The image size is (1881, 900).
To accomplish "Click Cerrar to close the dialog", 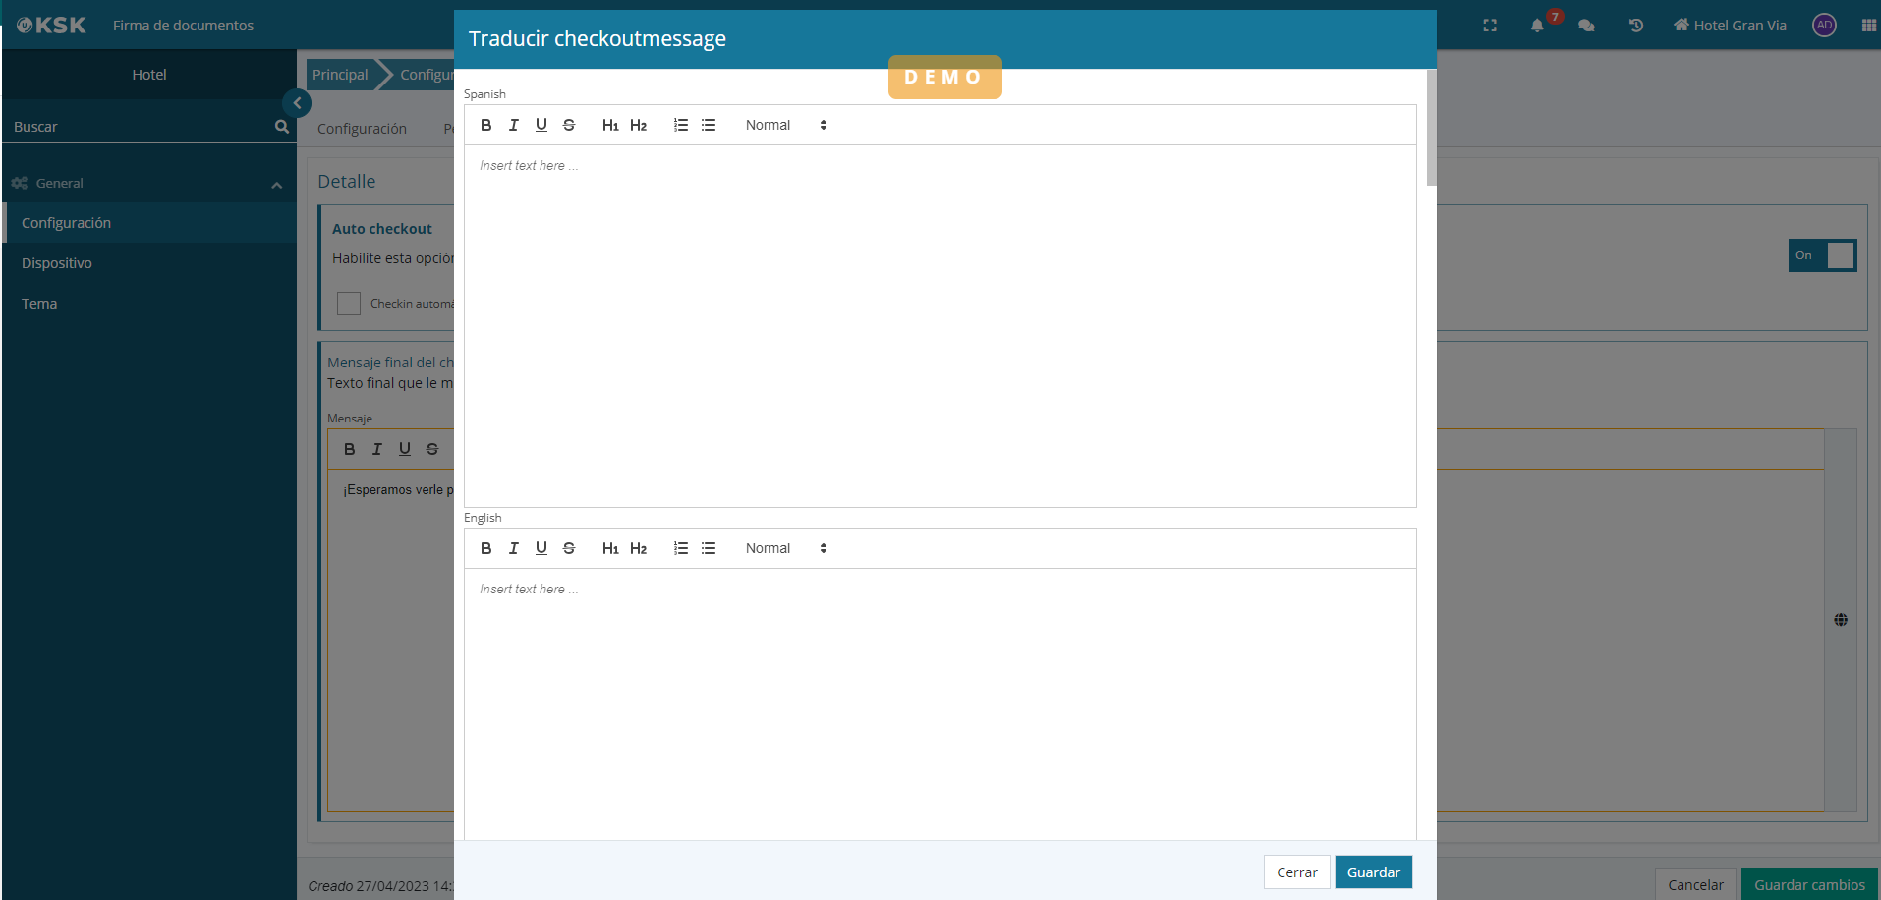I will click(1296, 872).
